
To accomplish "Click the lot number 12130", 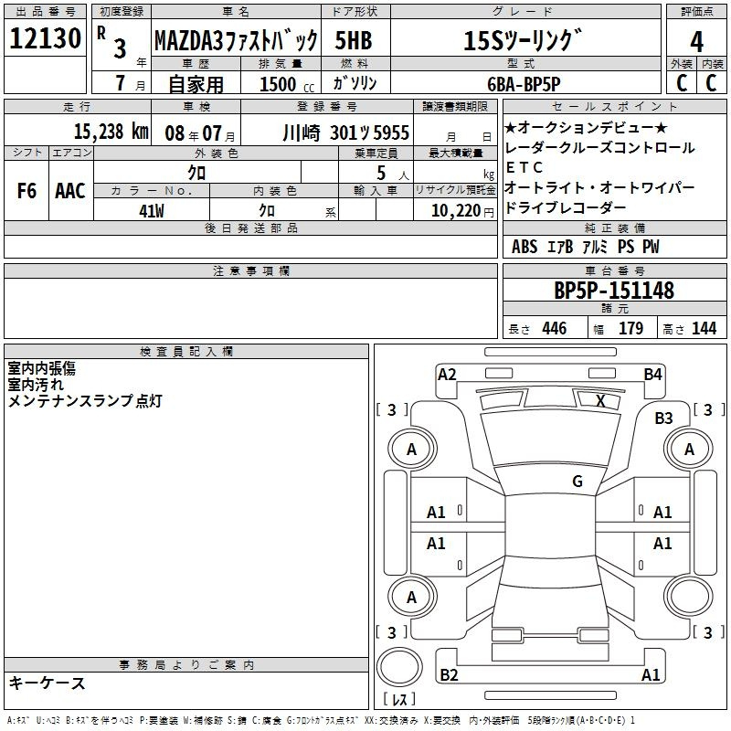I will click(x=46, y=41).
